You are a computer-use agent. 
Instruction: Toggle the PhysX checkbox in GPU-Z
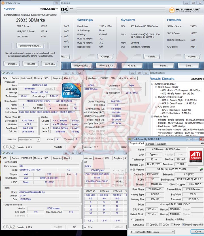tap(172, 225)
